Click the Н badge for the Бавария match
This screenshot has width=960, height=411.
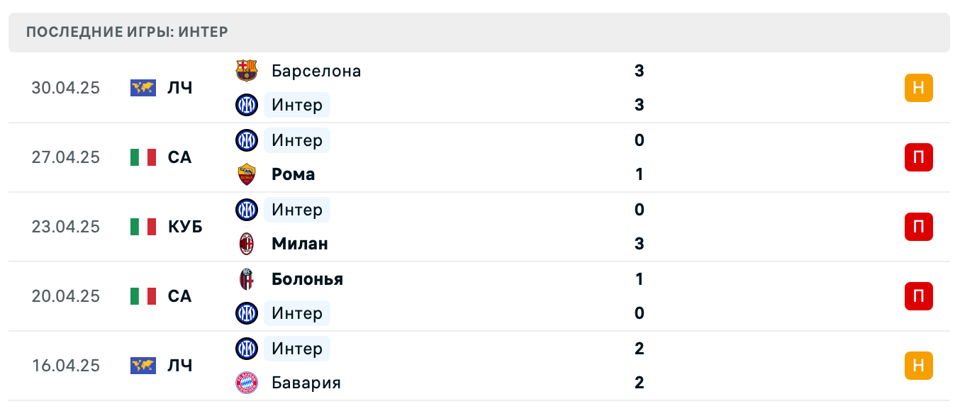920,366
